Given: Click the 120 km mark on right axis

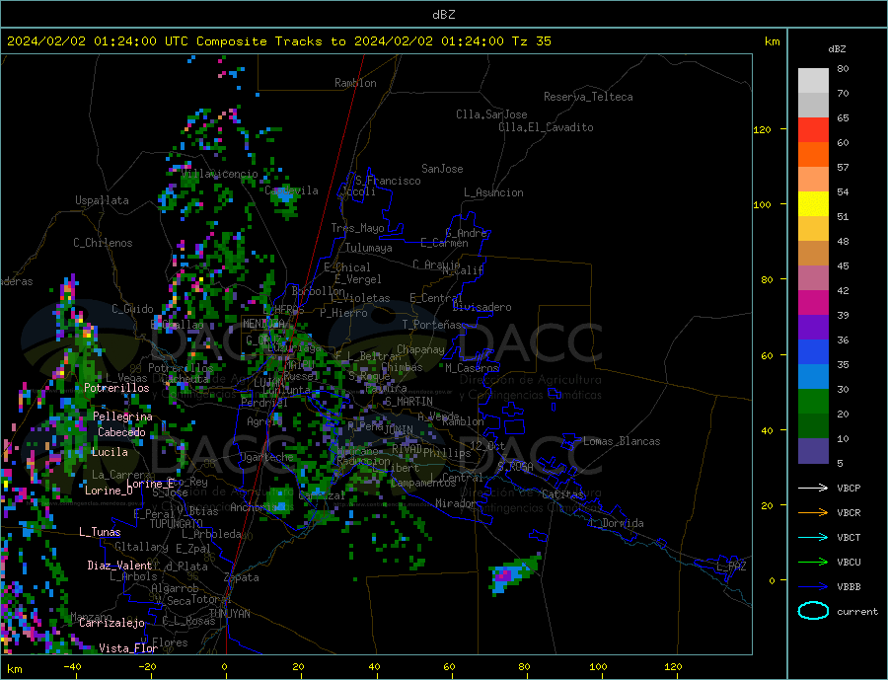Looking at the screenshot, I should tap(762, 129).
